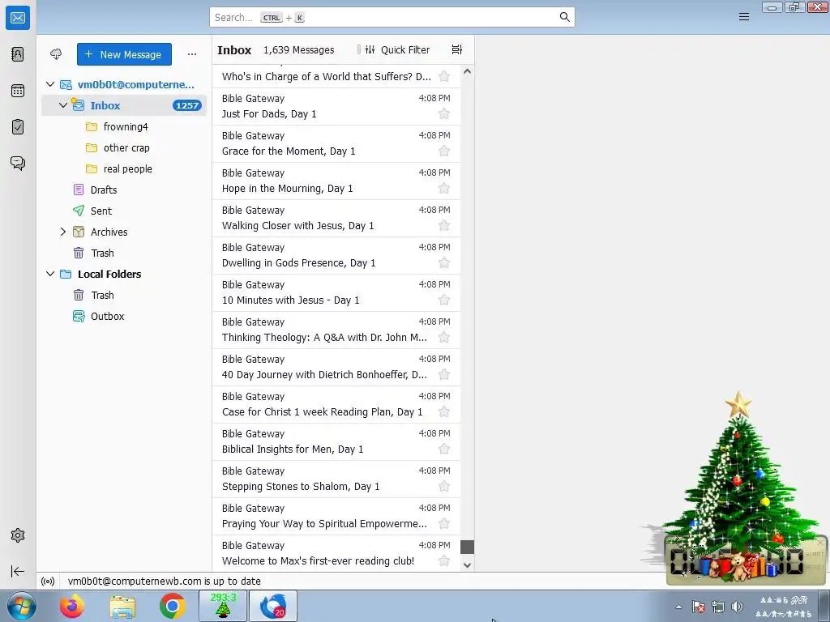This screenshot has height=622, width=830.
Task: Select the Inbox folder
Action: click(124, 105)
